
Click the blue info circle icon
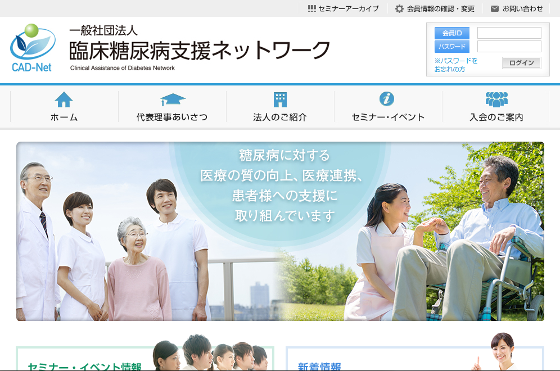pos(387,99)
